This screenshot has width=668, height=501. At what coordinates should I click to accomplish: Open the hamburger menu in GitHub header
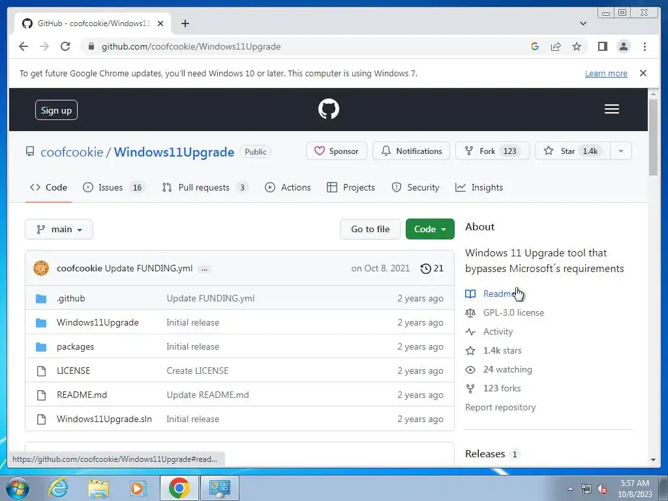pyautogui.click(x=611, y=109)
